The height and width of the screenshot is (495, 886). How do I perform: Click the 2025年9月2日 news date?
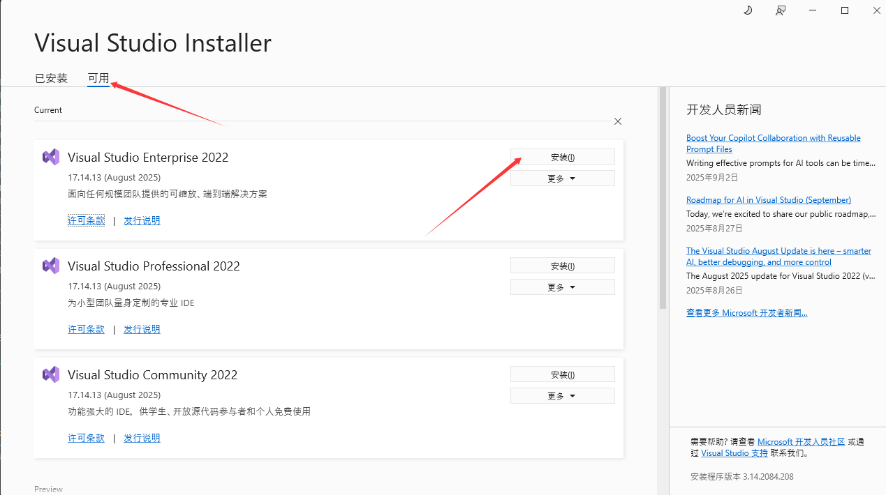[x=712, y=178]
